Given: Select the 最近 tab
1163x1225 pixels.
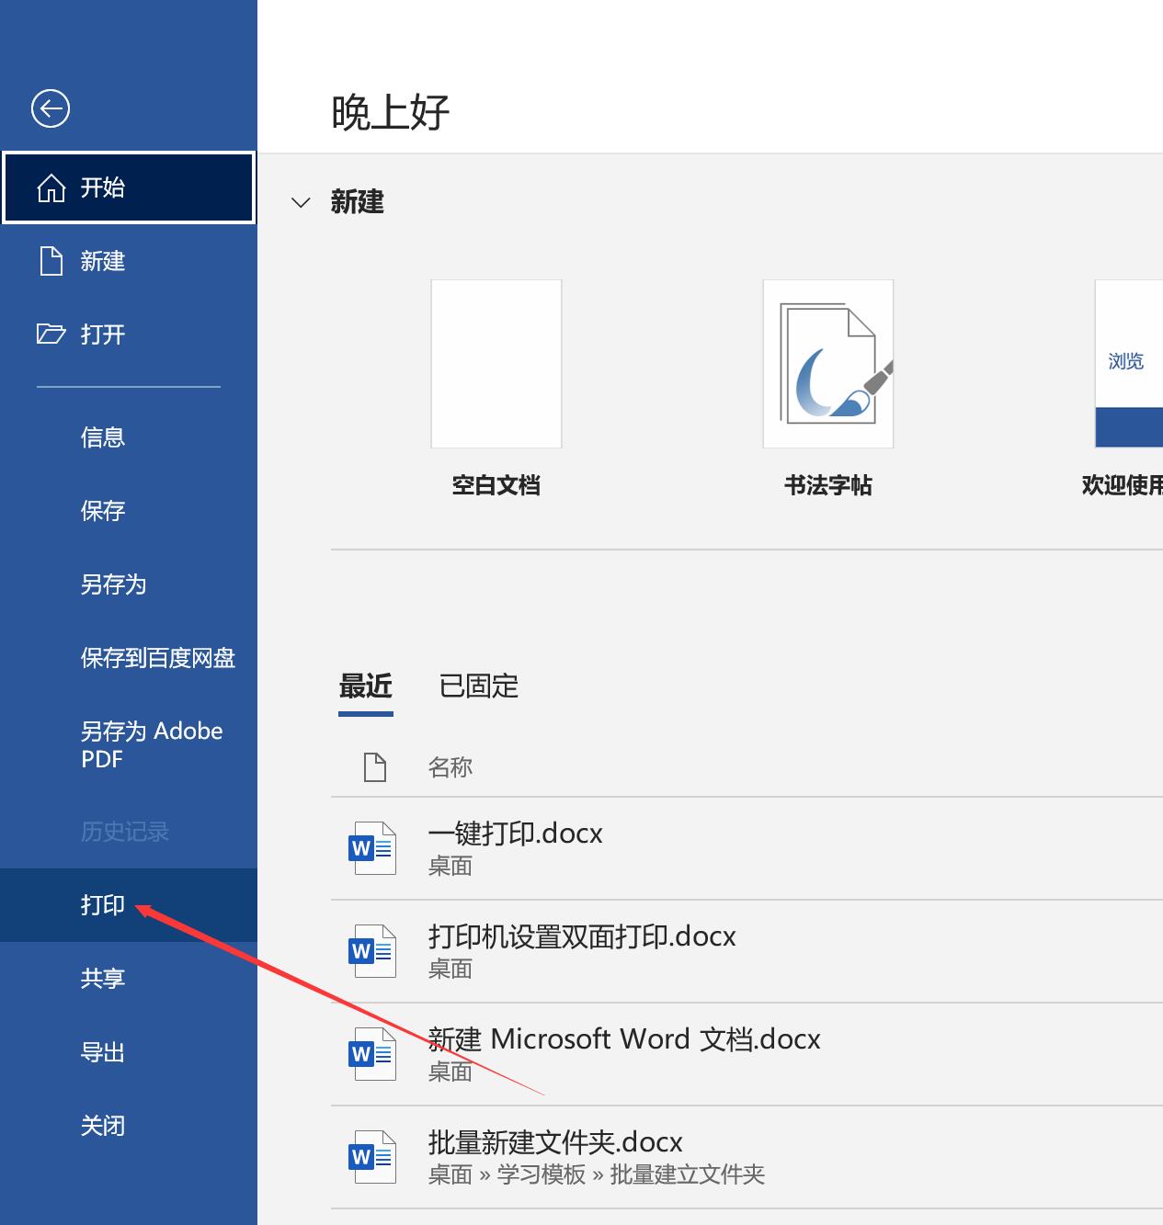Looking at the screenshot, I should (366, 686).
